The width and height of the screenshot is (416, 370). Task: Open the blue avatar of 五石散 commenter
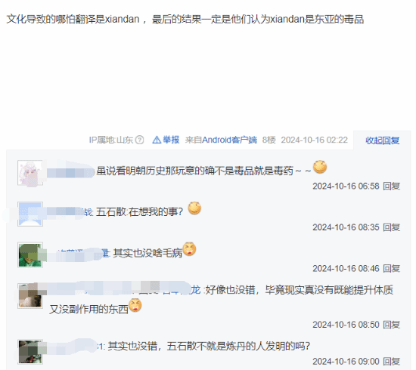30,214
